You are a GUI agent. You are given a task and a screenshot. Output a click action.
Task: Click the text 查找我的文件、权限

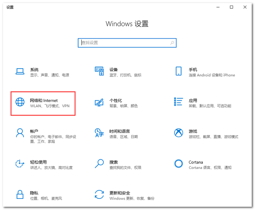point(126,167)
